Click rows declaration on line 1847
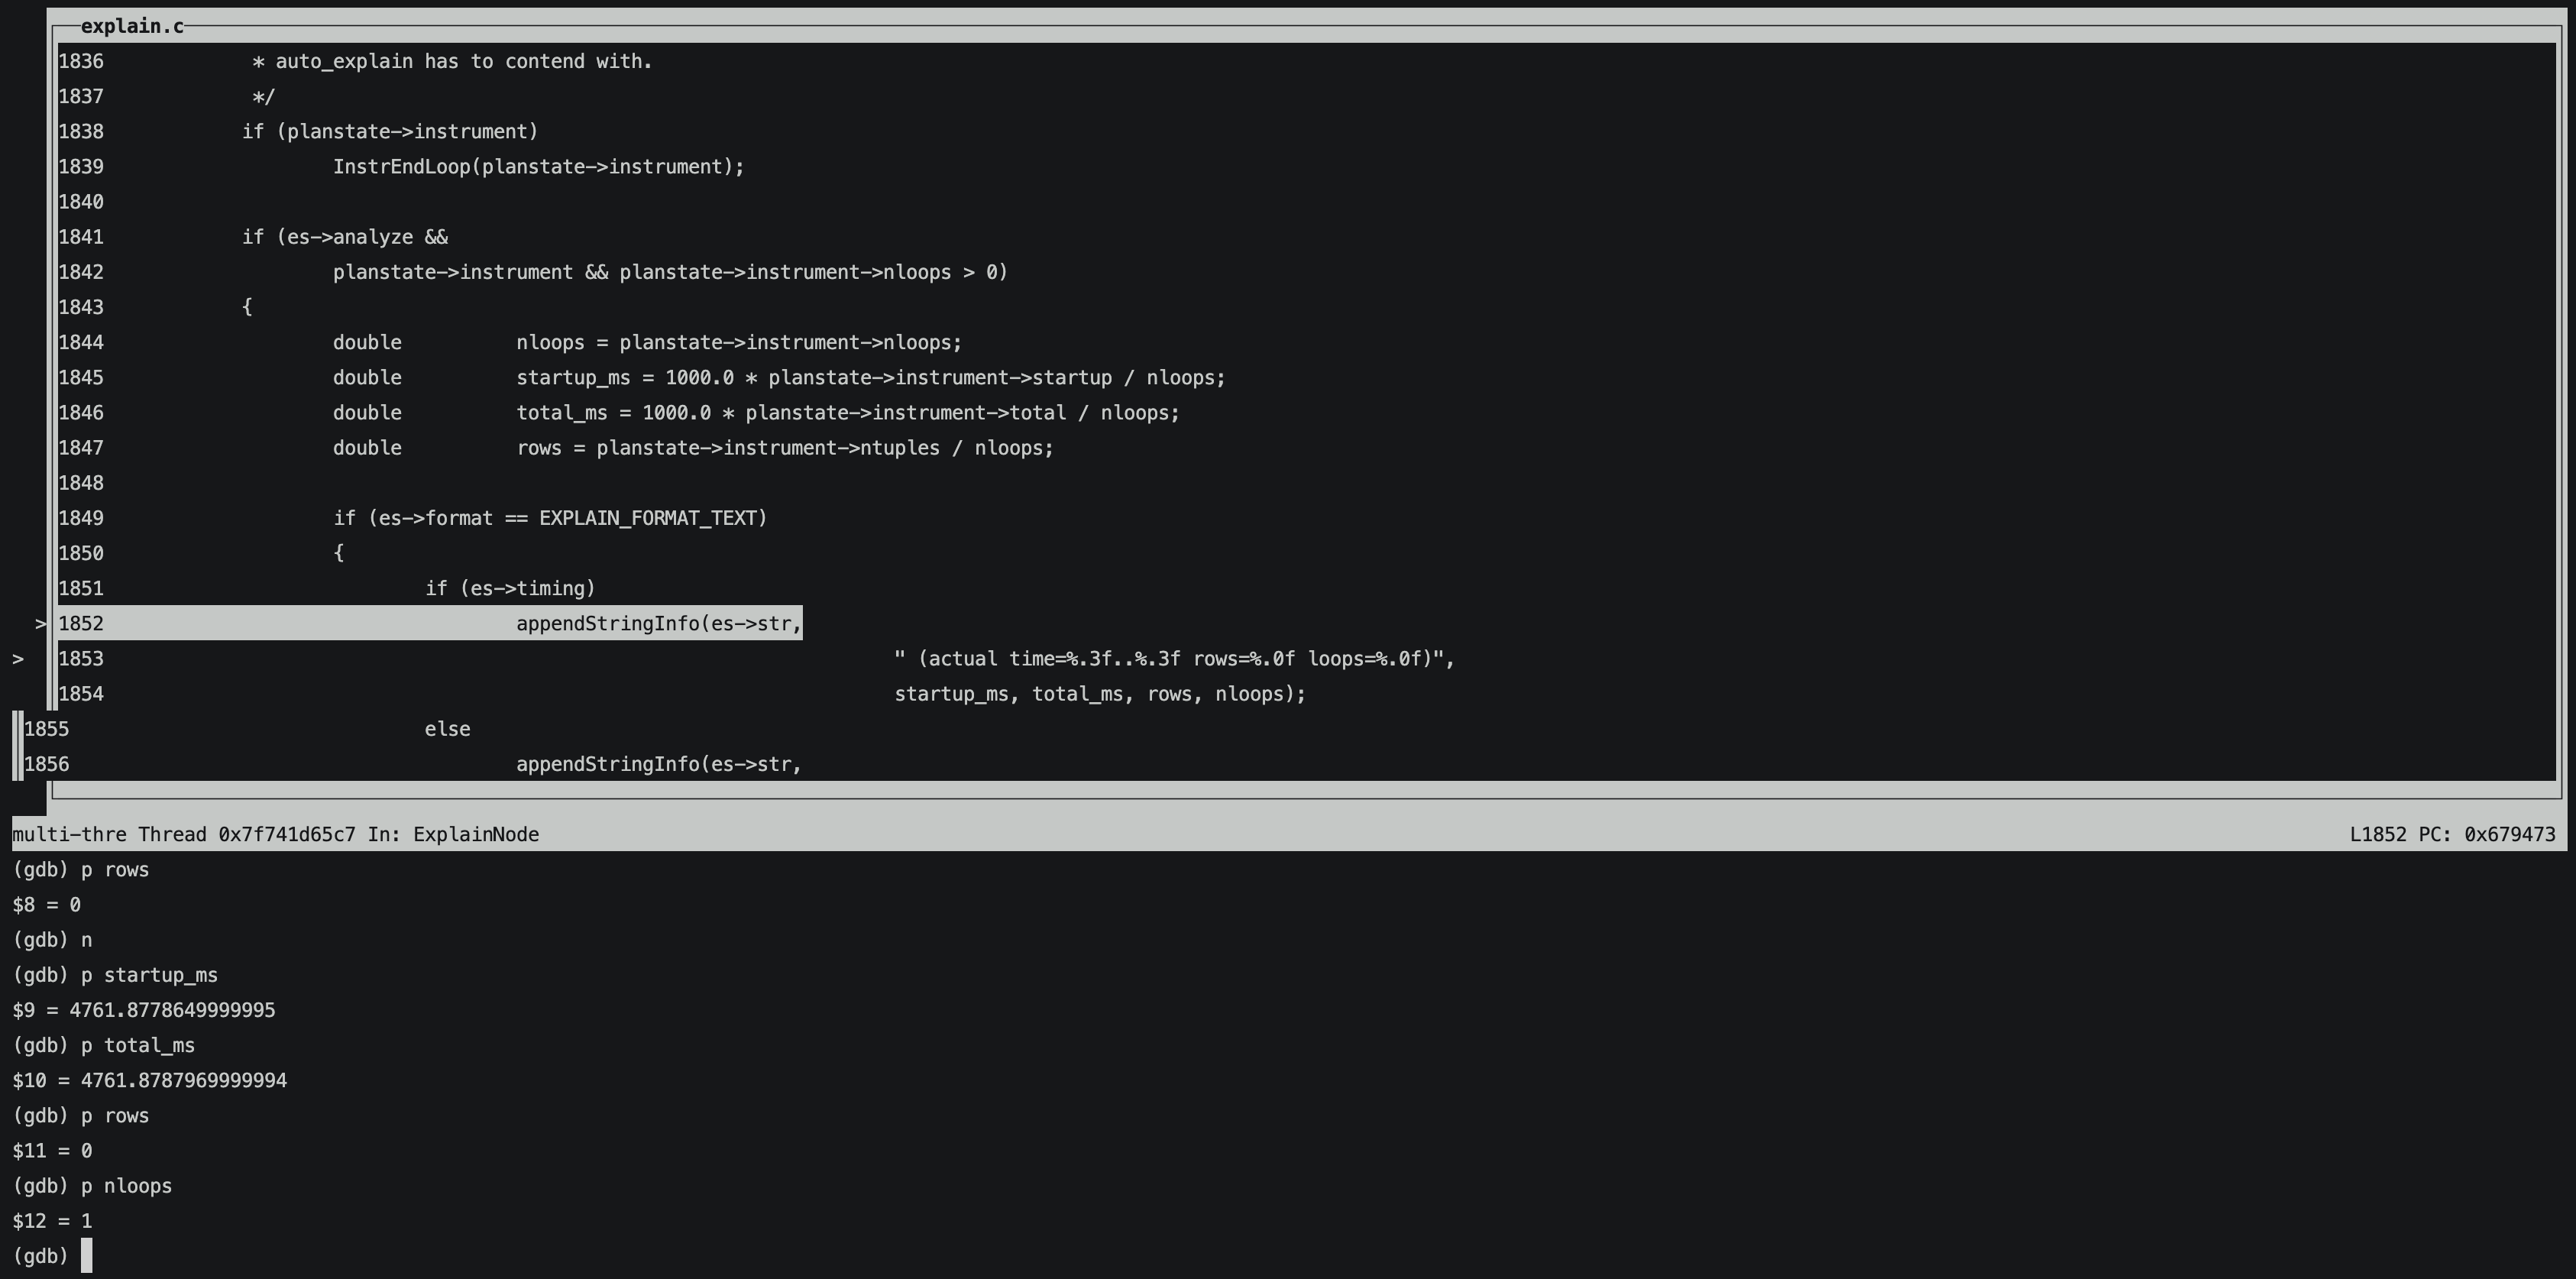Image resolution: width=2576 pixels, height=1279 pixels. tap(693, 448)
